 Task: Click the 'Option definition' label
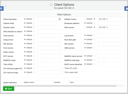(10, 82)
